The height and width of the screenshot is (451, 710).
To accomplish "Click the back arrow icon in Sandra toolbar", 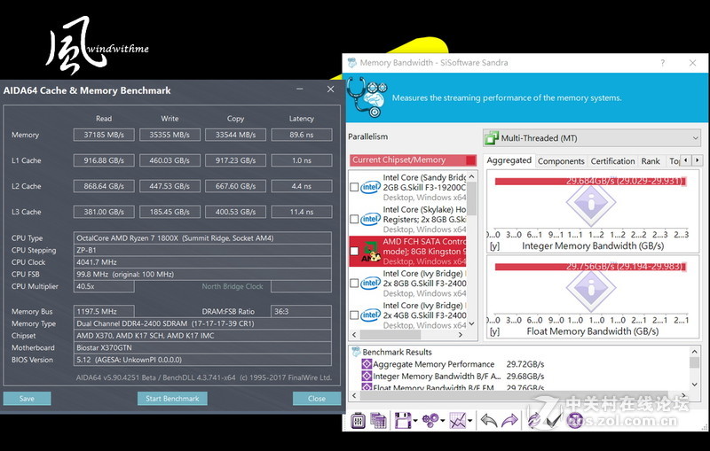I will 489,421.
